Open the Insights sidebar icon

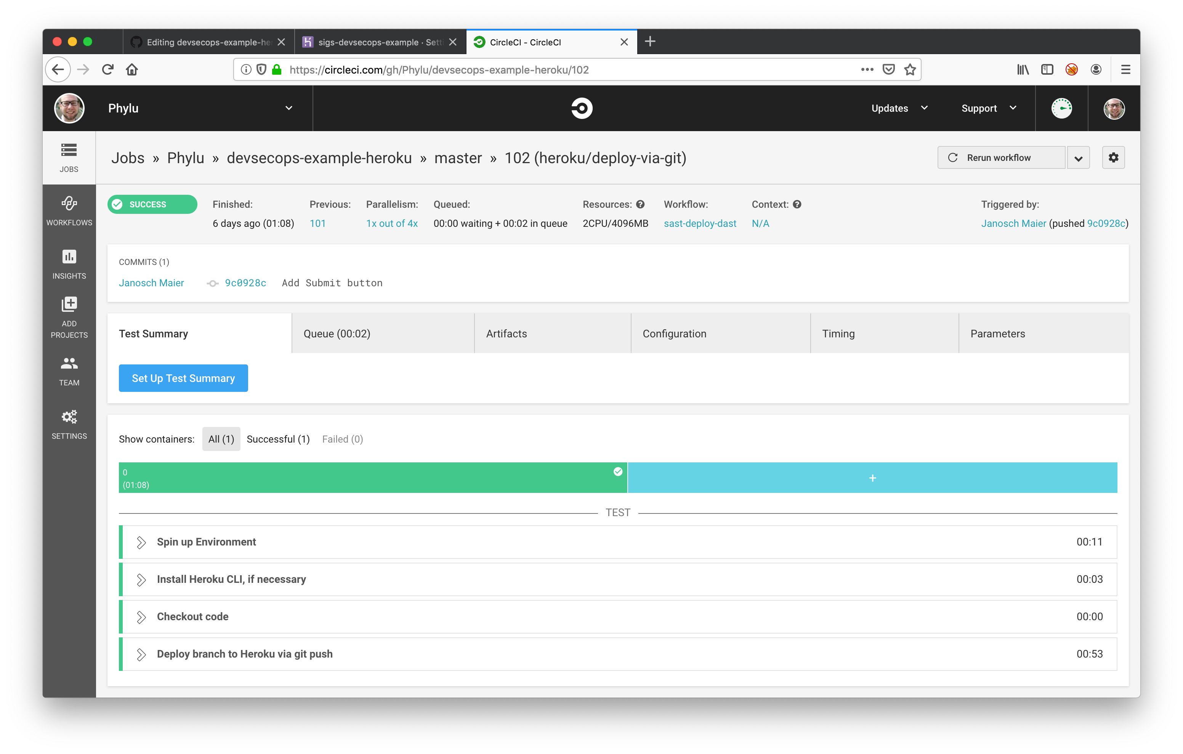point(69,264)
